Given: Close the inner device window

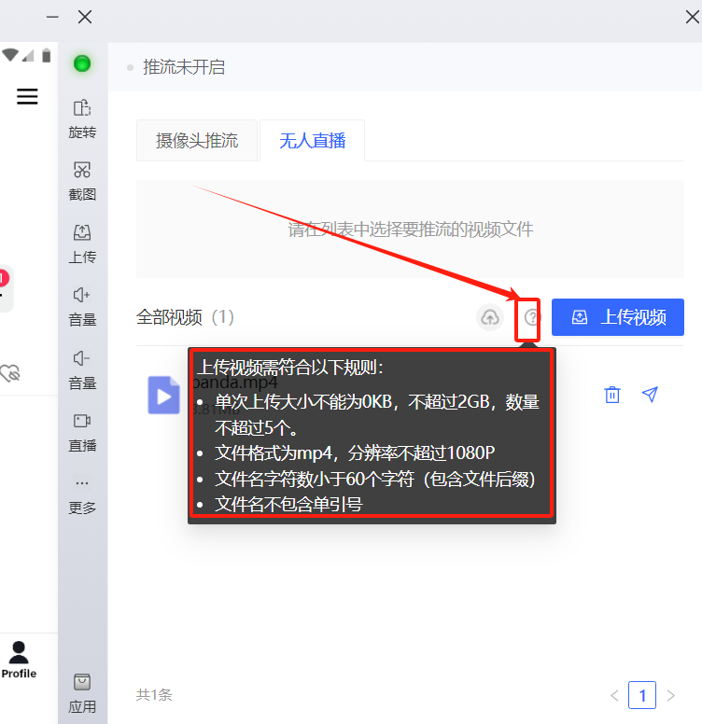Looking at the screenshot, I should [85, 17].
